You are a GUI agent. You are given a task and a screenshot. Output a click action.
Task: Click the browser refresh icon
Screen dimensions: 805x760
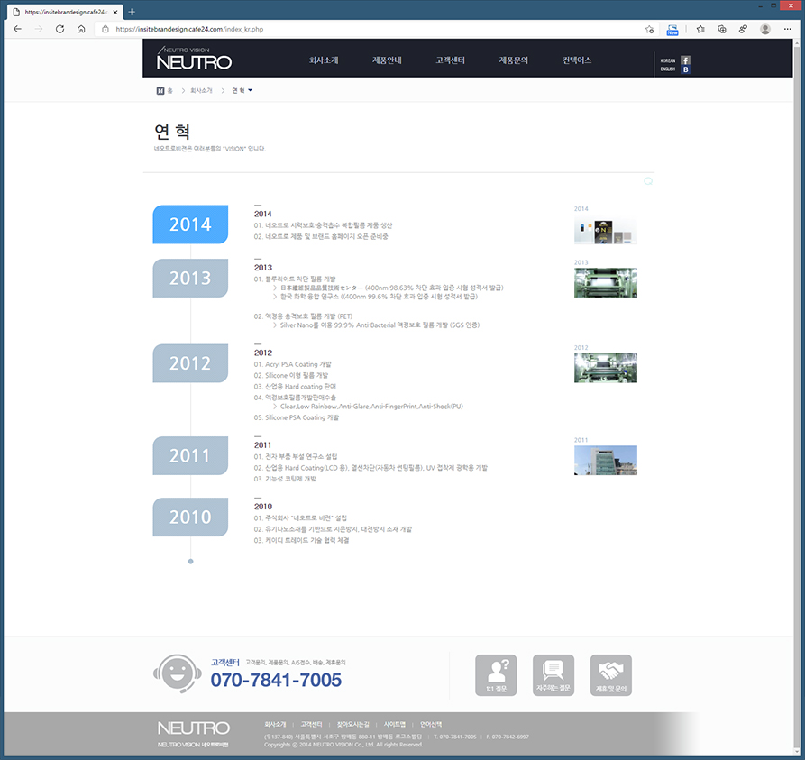click(x=59, y=29)
